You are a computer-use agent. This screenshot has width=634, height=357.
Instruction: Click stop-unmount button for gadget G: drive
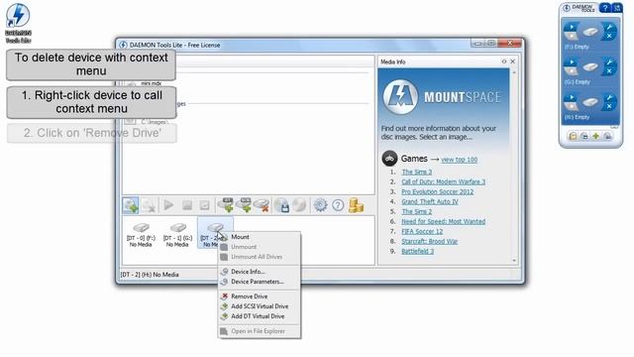point(572,70)
